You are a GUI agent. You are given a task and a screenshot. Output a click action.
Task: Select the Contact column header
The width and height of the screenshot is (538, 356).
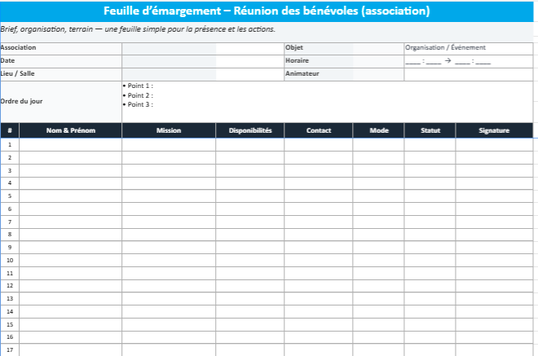[x=318, y=130]
